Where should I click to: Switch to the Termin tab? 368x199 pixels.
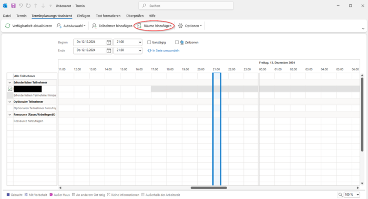(22, 16)
